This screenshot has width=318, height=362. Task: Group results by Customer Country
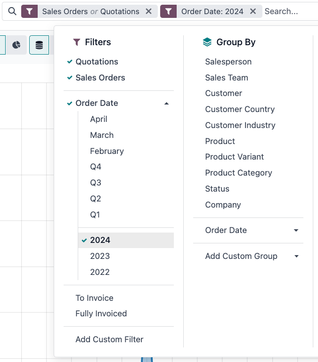(240, 109)
